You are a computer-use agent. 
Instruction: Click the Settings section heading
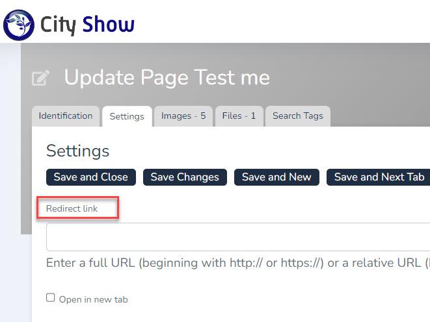(x=77, y=151)
